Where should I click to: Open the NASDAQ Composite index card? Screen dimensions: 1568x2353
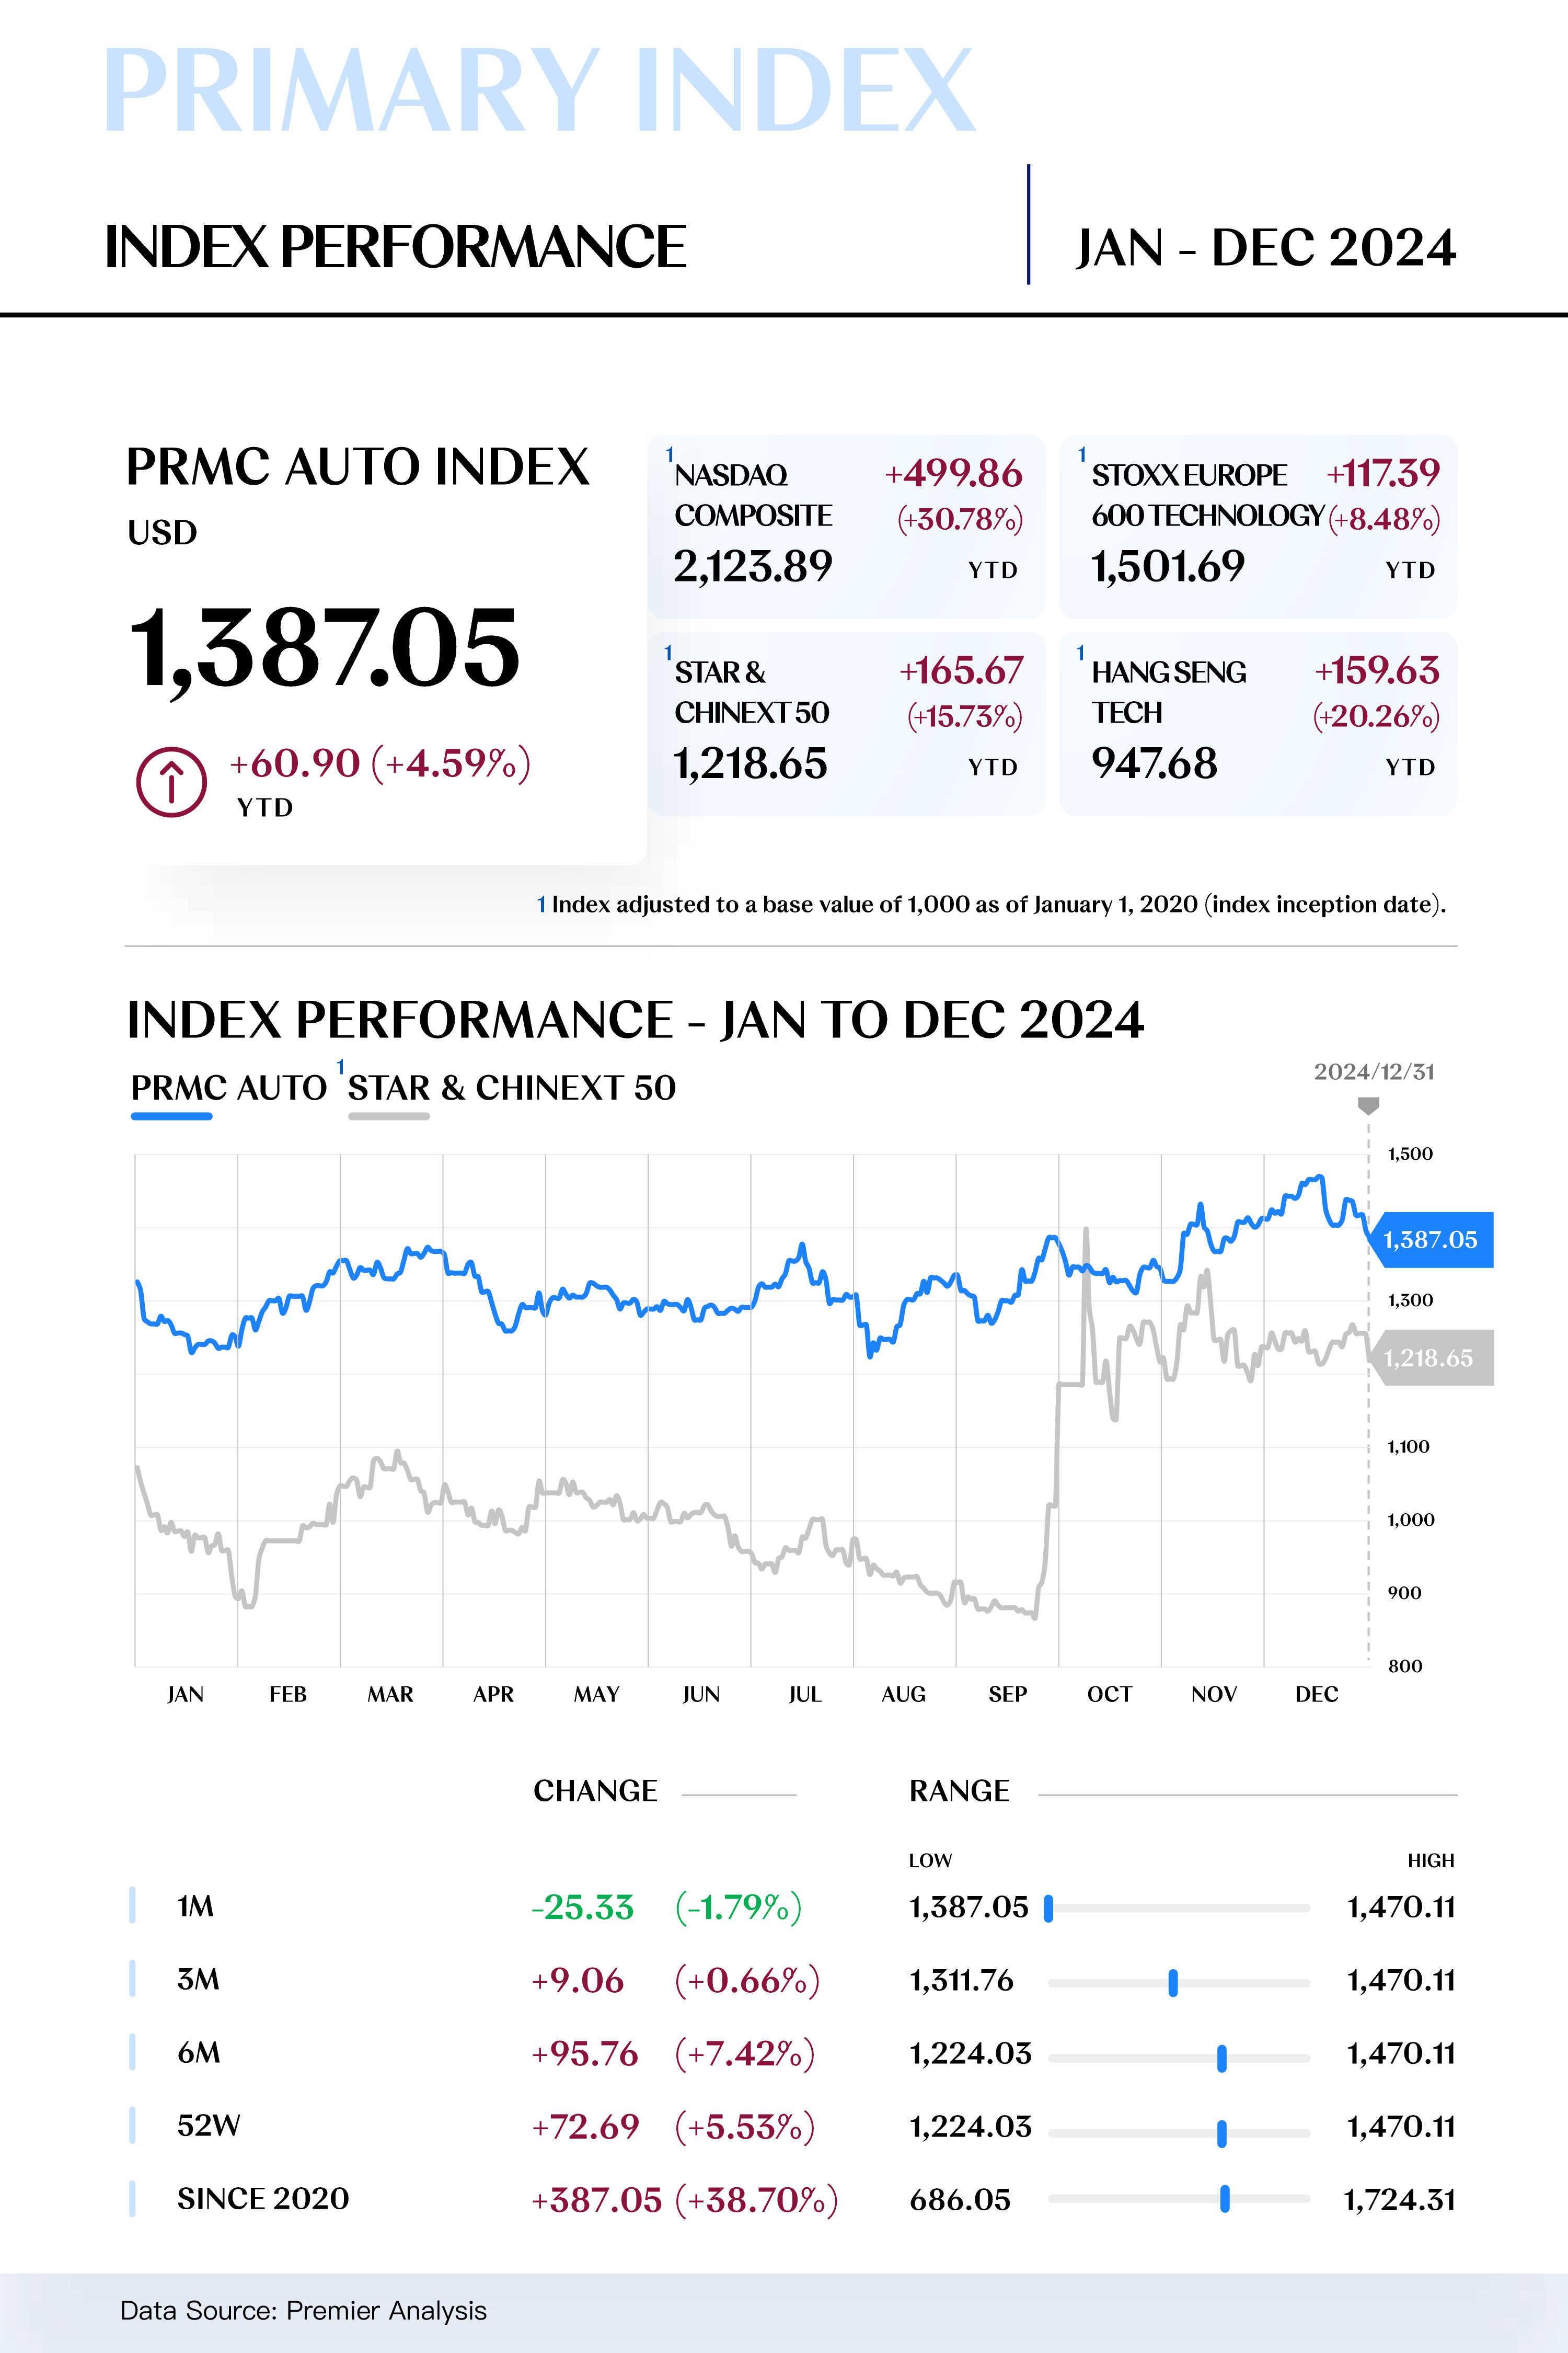point(846,526)
